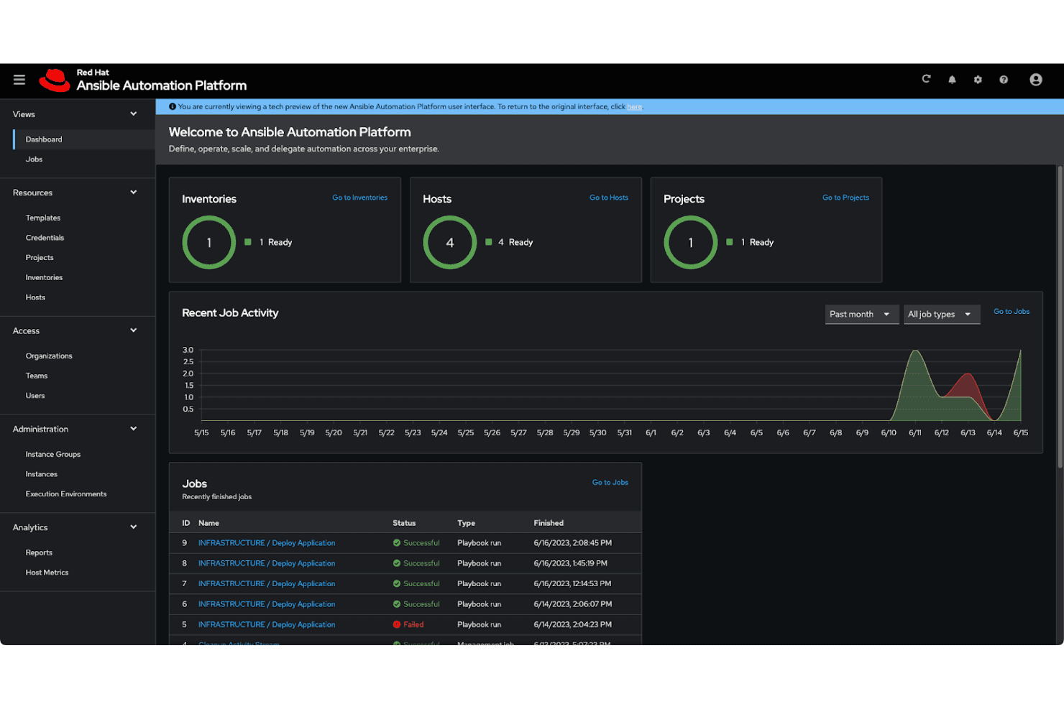The width and height of the screenshot is (1064, 709).
Task: Open Organizations in sidebar
Action: pos(49,356)
